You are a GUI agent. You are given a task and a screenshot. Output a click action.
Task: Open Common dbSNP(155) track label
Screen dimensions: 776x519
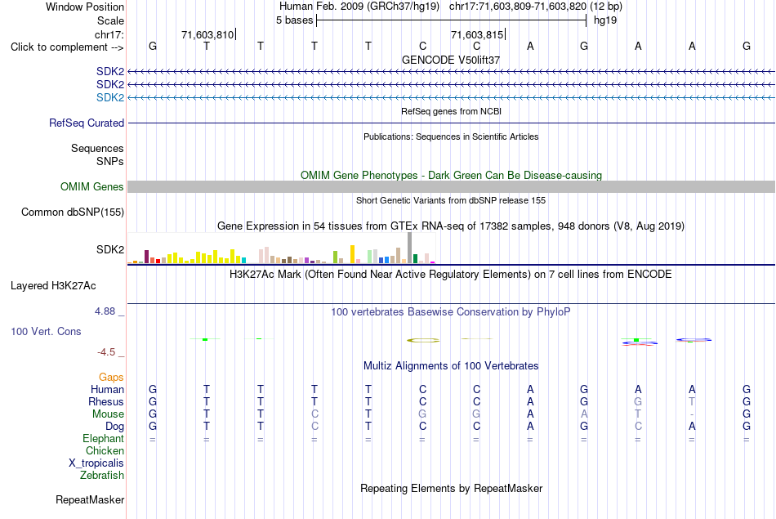[72, 212]
